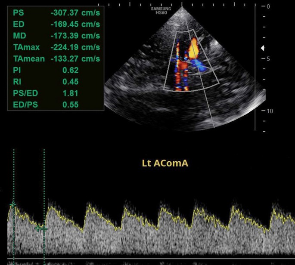Click the SAMSUNG HS60 logo
The width and height of the screenshot is (295, 265).
coord(161,9)
